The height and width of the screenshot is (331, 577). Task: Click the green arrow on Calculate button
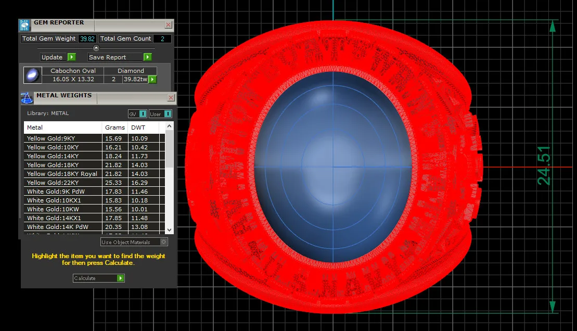pyautogui.click(x=120, y=278)
